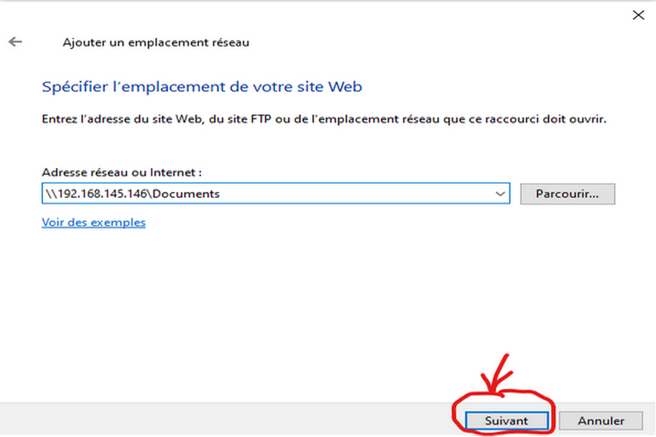Click the gray footer bar left of Suivant
The height and width of the screenshot is (437, 656).
[219, 420]
